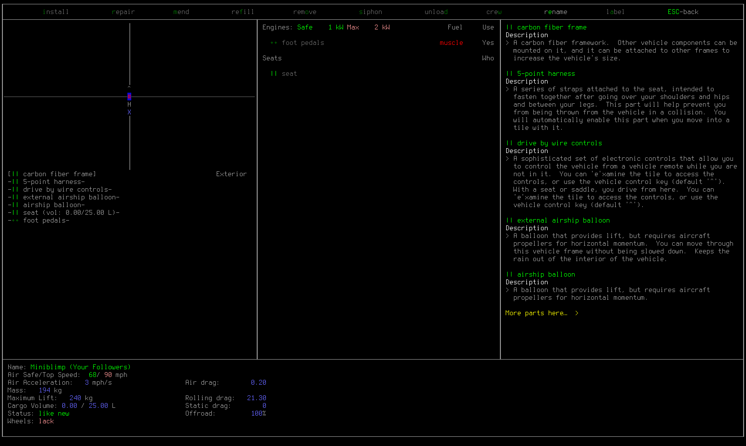The height and width of the screenshot is (446, 746).
Task: Click the Wheels value "lack"
Action: click(x=46, y=421)
